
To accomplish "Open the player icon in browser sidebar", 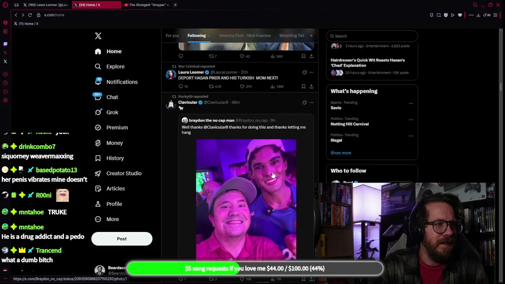I will [5, 74].
